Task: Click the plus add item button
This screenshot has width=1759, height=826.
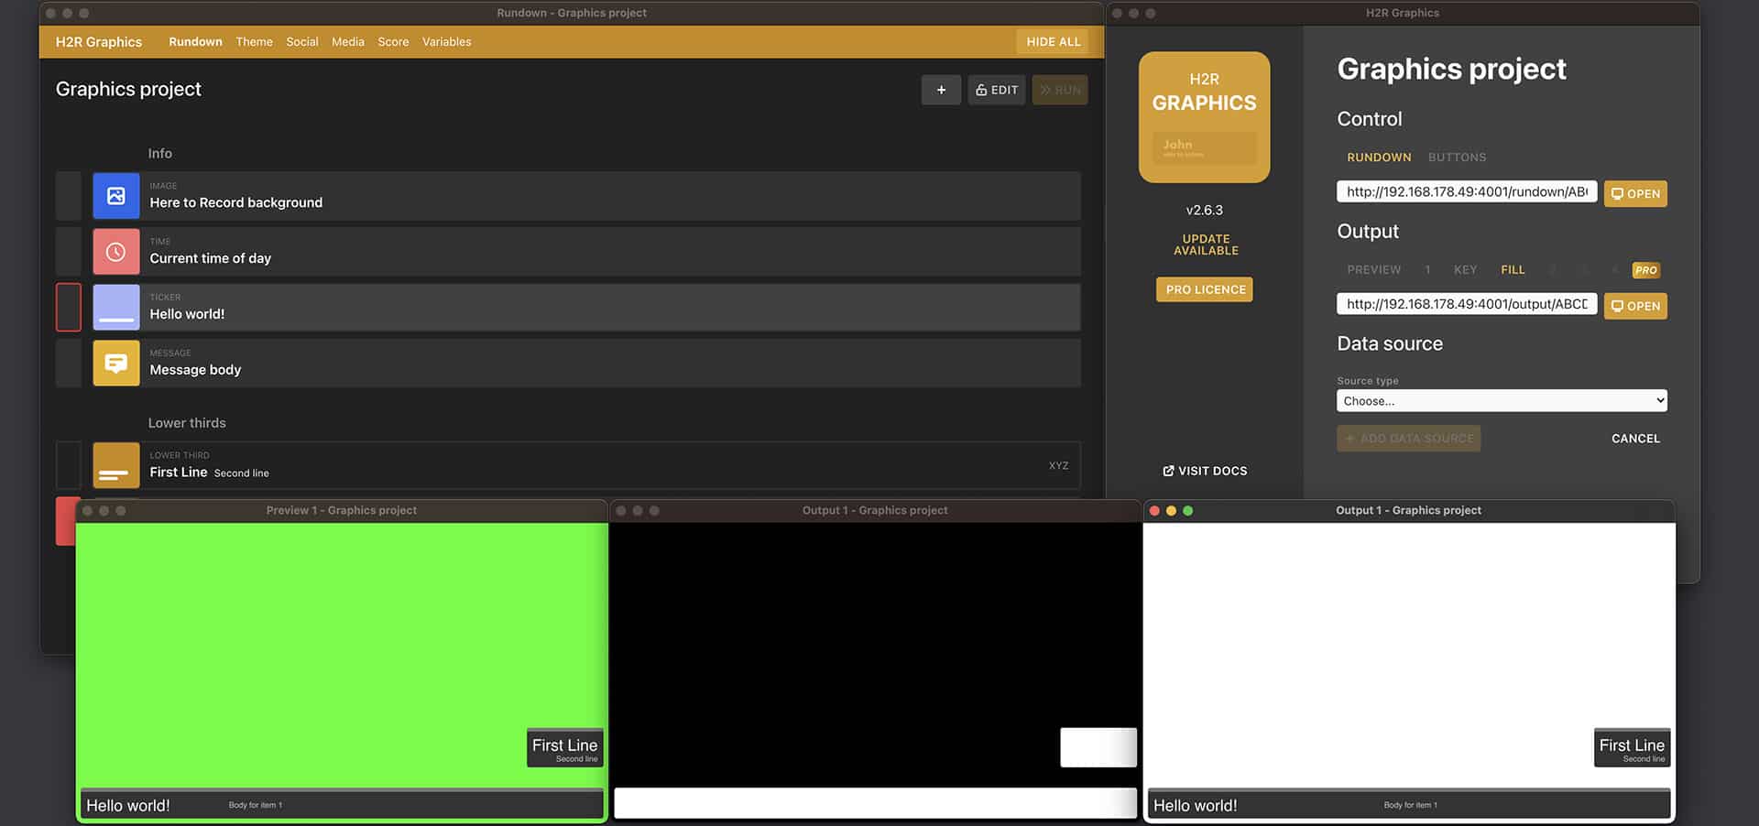Action: click(941, 90)
